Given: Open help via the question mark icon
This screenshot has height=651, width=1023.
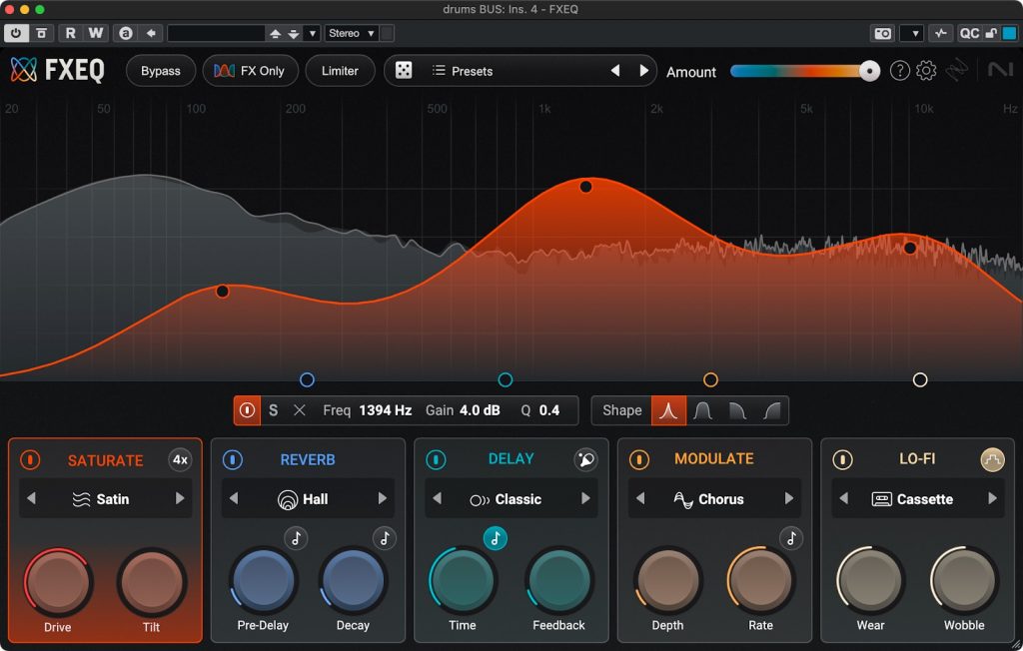Looking at the screenshot, I should coord(899,71).
